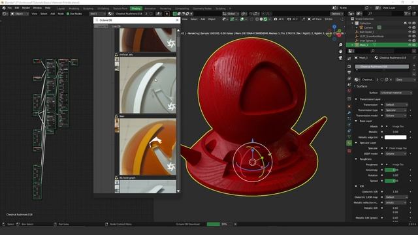Click the material browse sphere icon
Image resolution: width=418 pixels, height=235 pixels.
(110, 14)
